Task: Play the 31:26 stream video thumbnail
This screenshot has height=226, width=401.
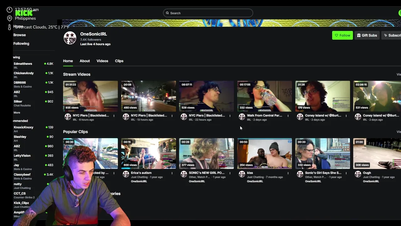Action: click(x=323, y=96)
